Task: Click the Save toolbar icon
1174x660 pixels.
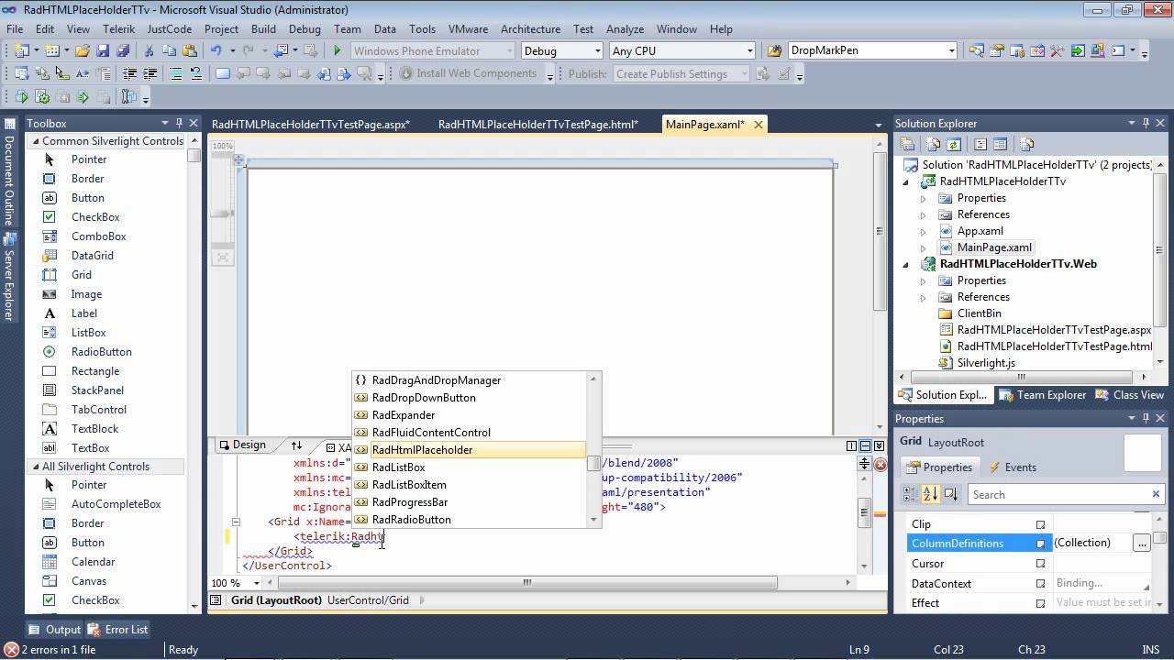Action: (x=103, y=51)
